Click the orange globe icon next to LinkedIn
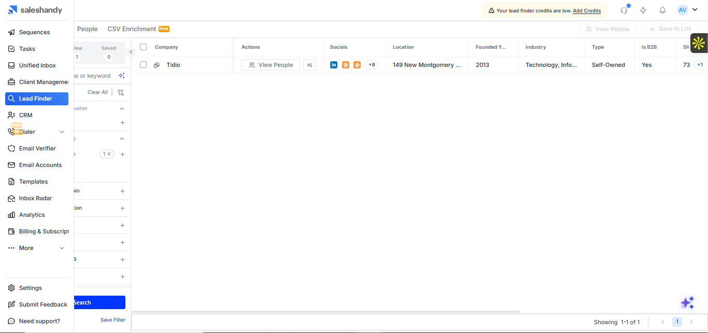Image resolution: width=708 pixels, height=333 pixels. coord(346,65)
